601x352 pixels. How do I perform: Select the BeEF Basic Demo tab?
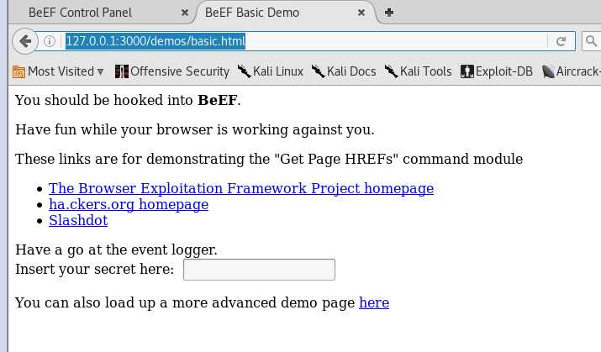tap(252, 13)
